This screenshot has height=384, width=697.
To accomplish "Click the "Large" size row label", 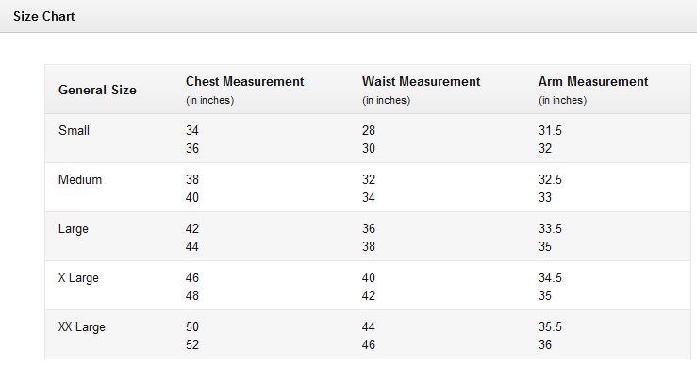I will [x=75, y=229].
